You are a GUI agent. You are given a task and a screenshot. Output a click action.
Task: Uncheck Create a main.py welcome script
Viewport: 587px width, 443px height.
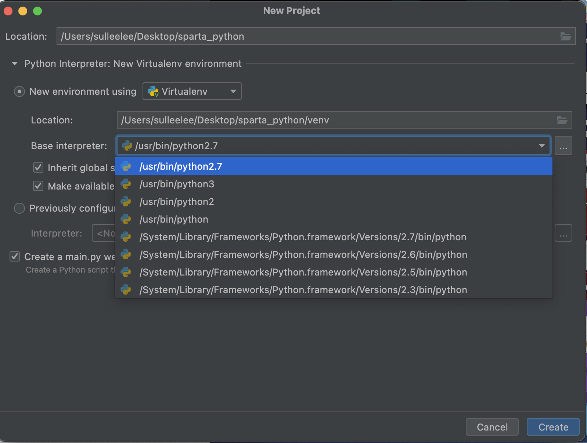(15, 256)
